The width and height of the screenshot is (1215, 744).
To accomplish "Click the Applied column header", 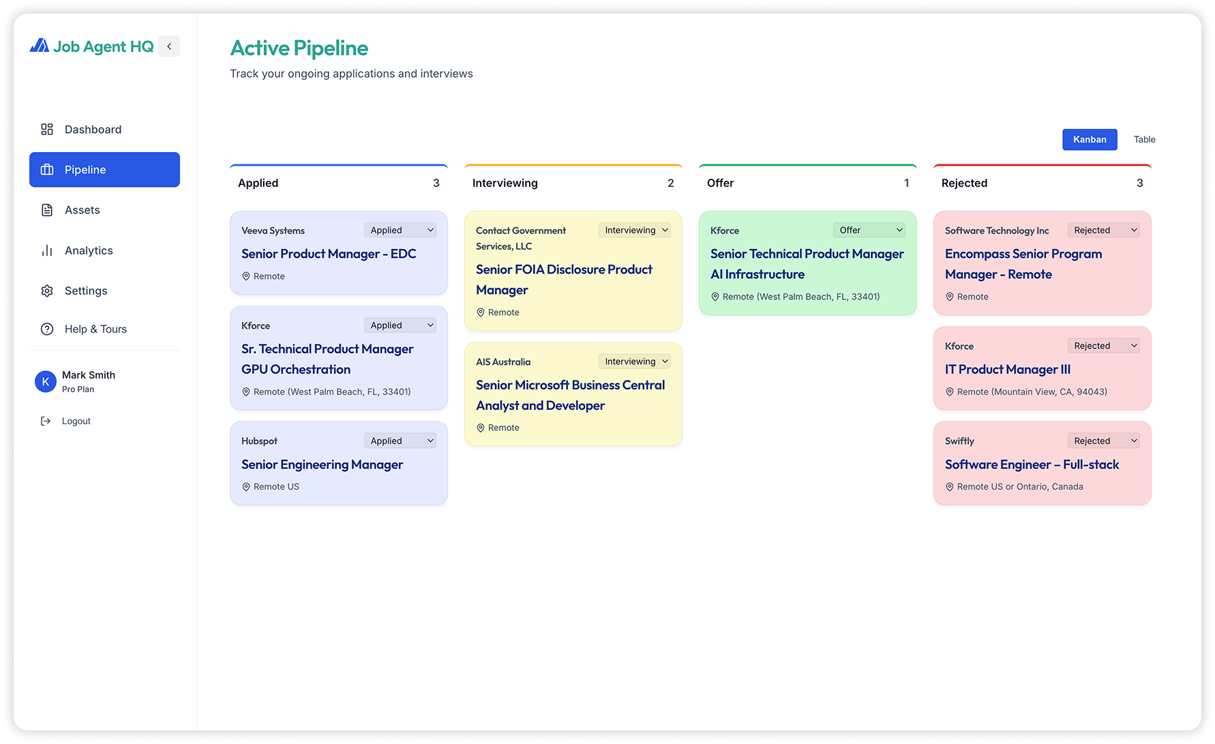I will click(258, 183).
